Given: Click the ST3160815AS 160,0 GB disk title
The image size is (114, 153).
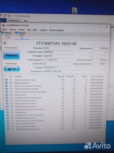Looking at the screenshot, I should coord(56,43).
